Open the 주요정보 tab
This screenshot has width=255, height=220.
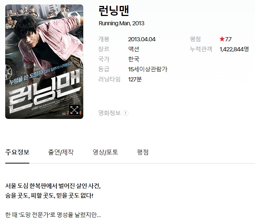tap(17, 152)
